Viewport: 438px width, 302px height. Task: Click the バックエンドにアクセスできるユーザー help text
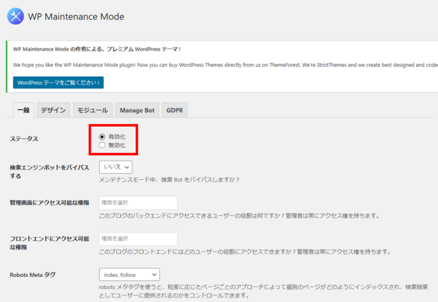(x=239, y=216)
